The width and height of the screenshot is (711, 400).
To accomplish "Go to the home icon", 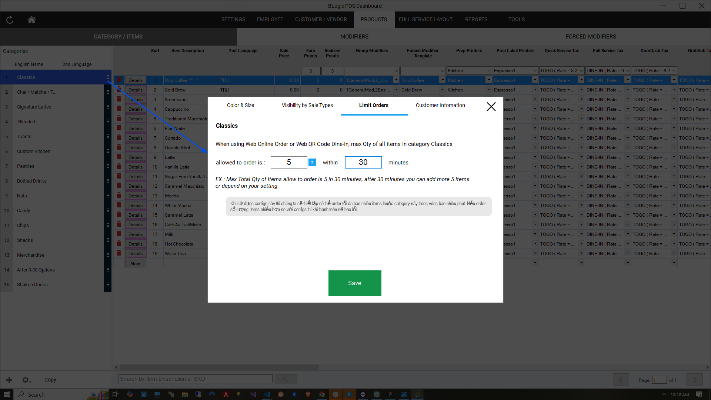I will click(31, 20).
